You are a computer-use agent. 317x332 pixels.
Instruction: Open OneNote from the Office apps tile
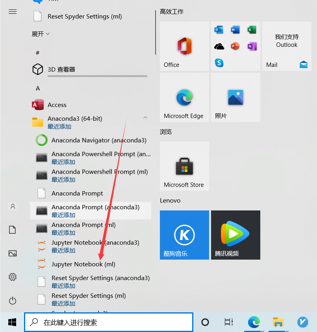(x=252, y=46)
